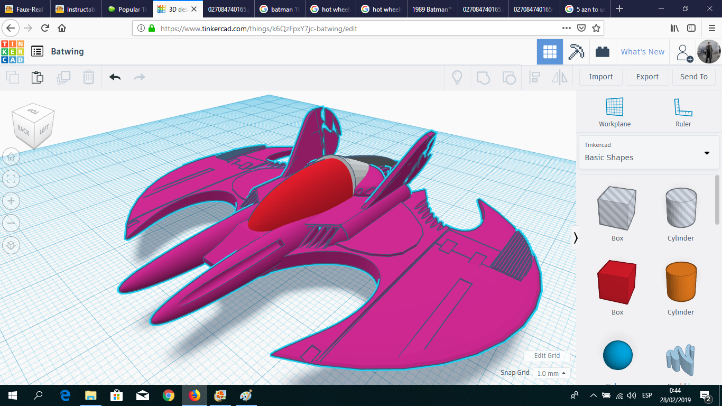Switch to Bricks view with the brick icon

click(x=603, y=51)
